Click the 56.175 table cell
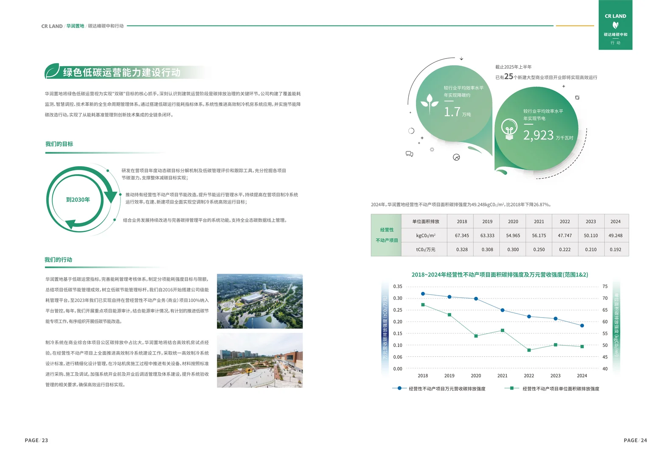This screenshot has height=458, width=671. coord(539,235)
